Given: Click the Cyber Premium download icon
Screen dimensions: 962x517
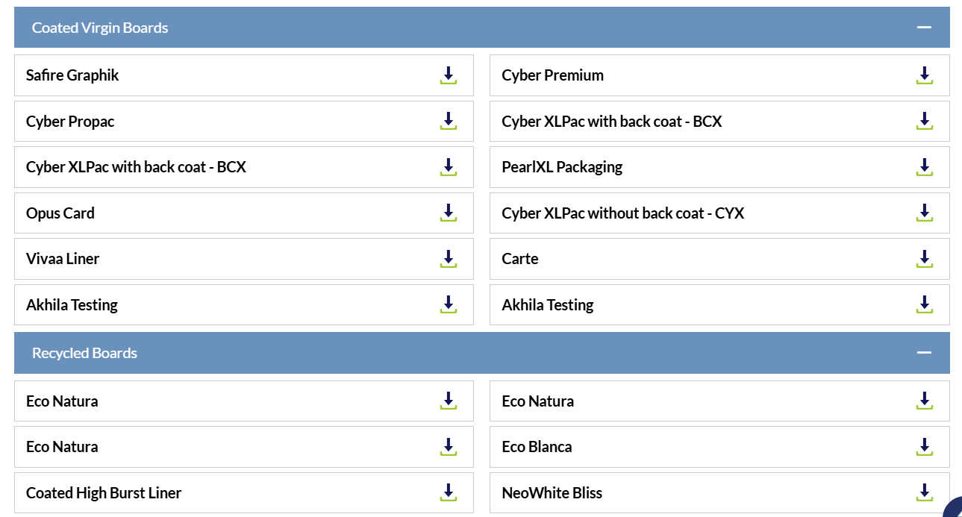Looking at the screenshot, I should tap(924, 75).
